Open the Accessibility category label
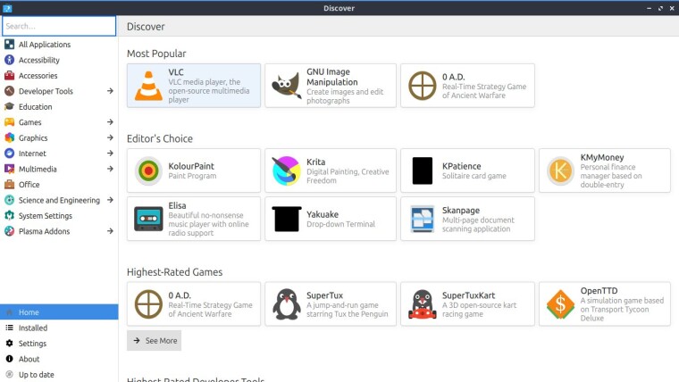Screen dimensions: 679x382 coord(39,60)
